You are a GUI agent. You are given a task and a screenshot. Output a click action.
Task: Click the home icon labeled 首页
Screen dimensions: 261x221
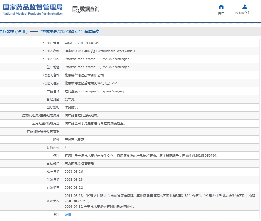(221, 7)
